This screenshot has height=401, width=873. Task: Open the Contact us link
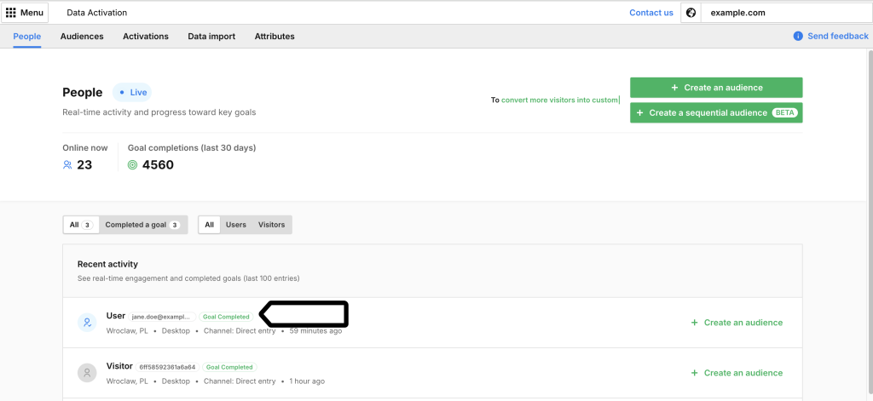click(650, 13)
